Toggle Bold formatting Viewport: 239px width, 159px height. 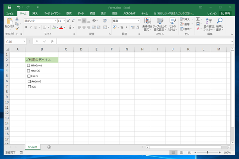pyautogui.click(x=26, y=27)
